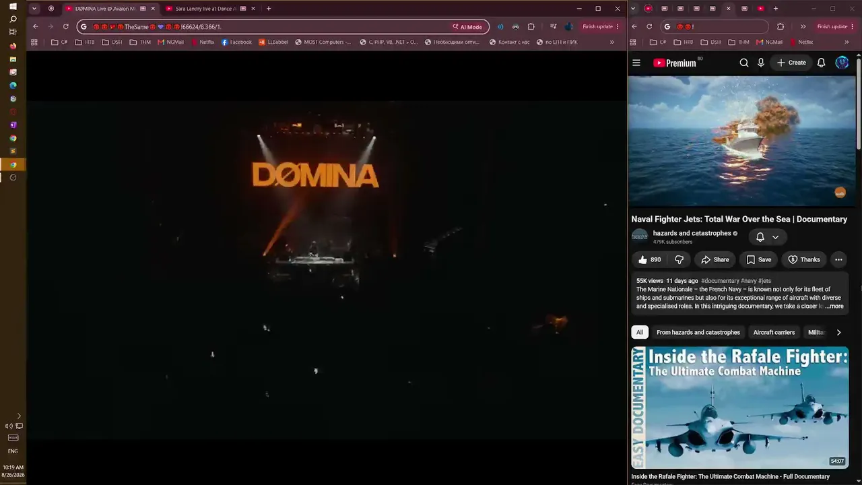Click Finish update in the left browser
862x485 pixels.
(x=601, y=26)
